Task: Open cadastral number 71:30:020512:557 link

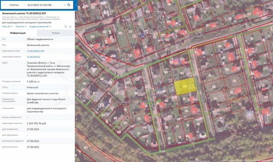Action: click(35, 51)
